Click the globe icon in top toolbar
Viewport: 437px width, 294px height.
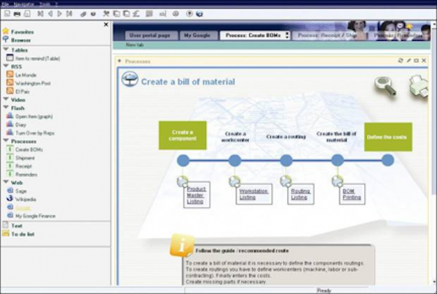(200, 14)
